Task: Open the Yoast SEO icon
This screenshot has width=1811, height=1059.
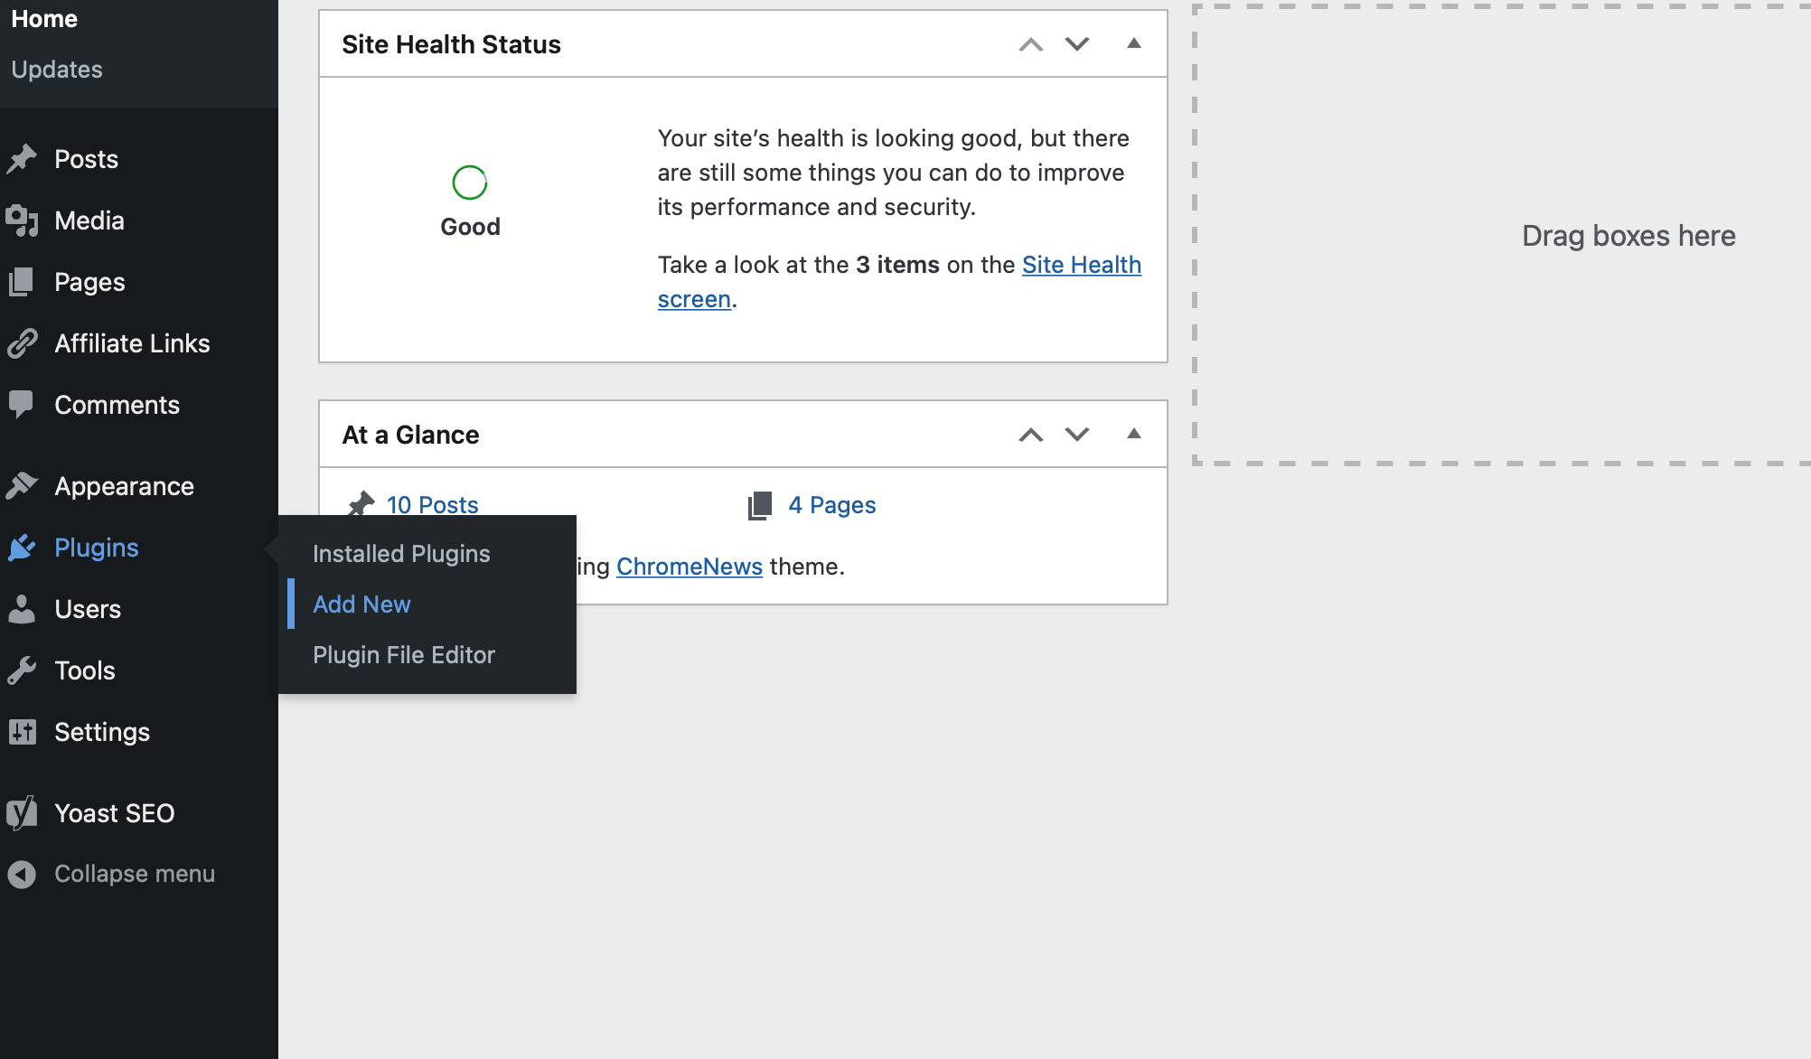Action: point(23,812)
